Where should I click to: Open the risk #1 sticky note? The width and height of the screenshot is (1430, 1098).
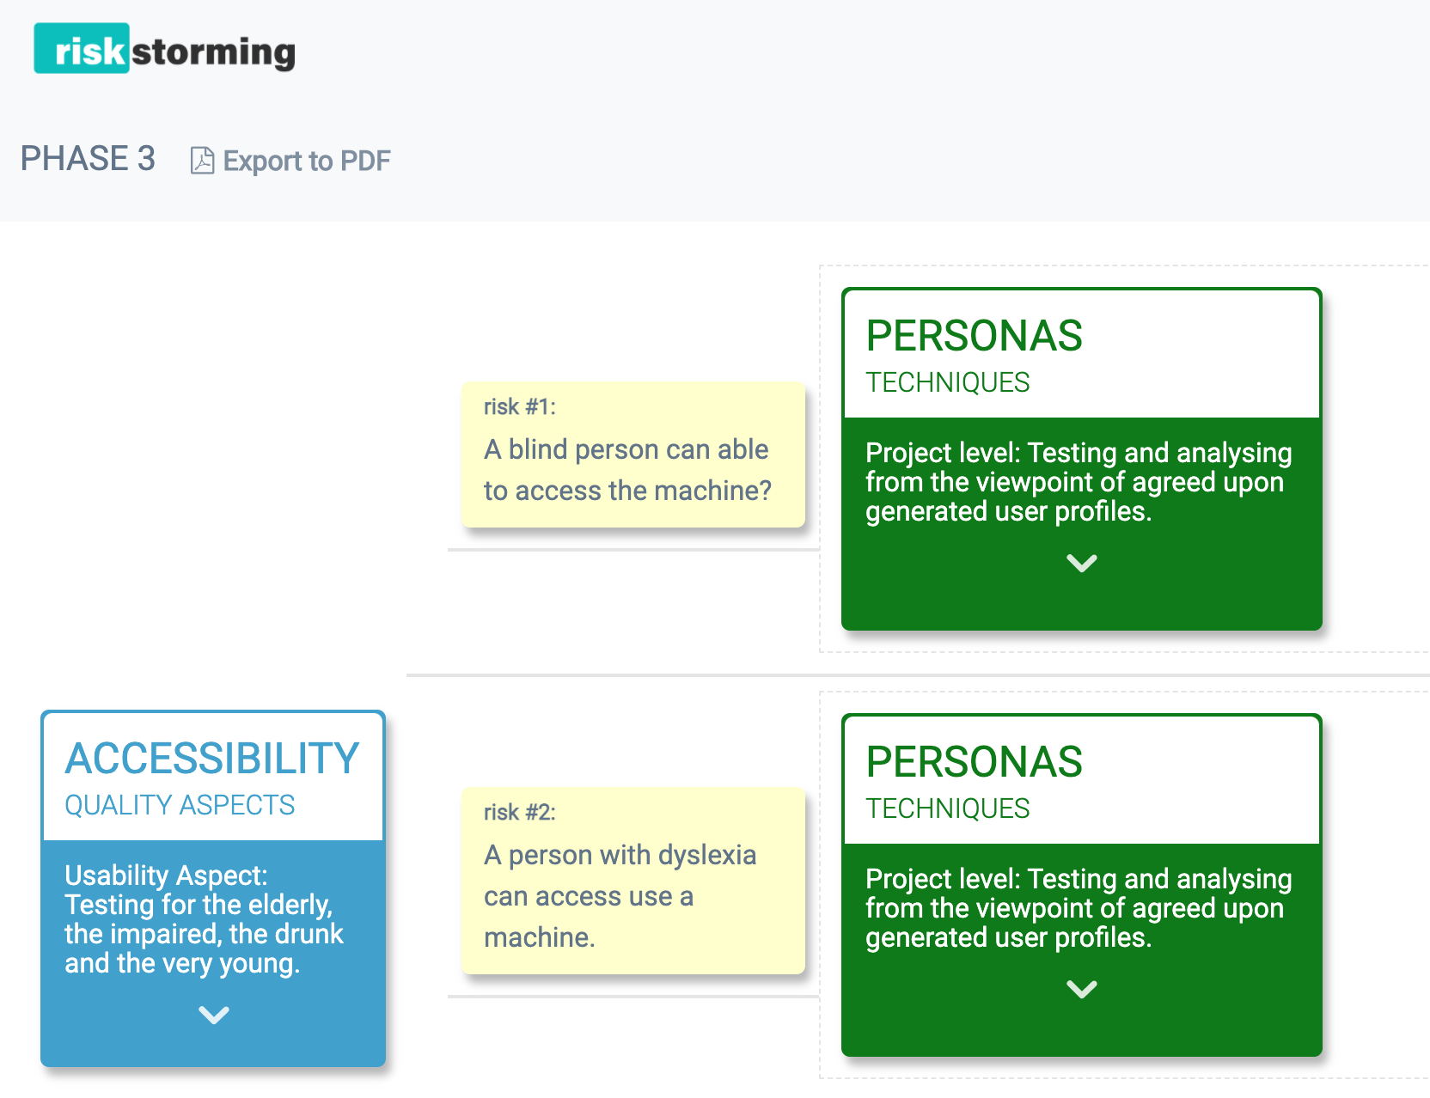[x=632, y=454]
